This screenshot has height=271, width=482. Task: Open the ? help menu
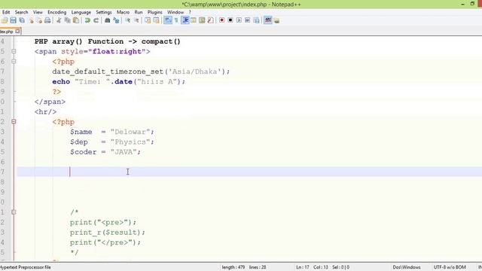190,12
